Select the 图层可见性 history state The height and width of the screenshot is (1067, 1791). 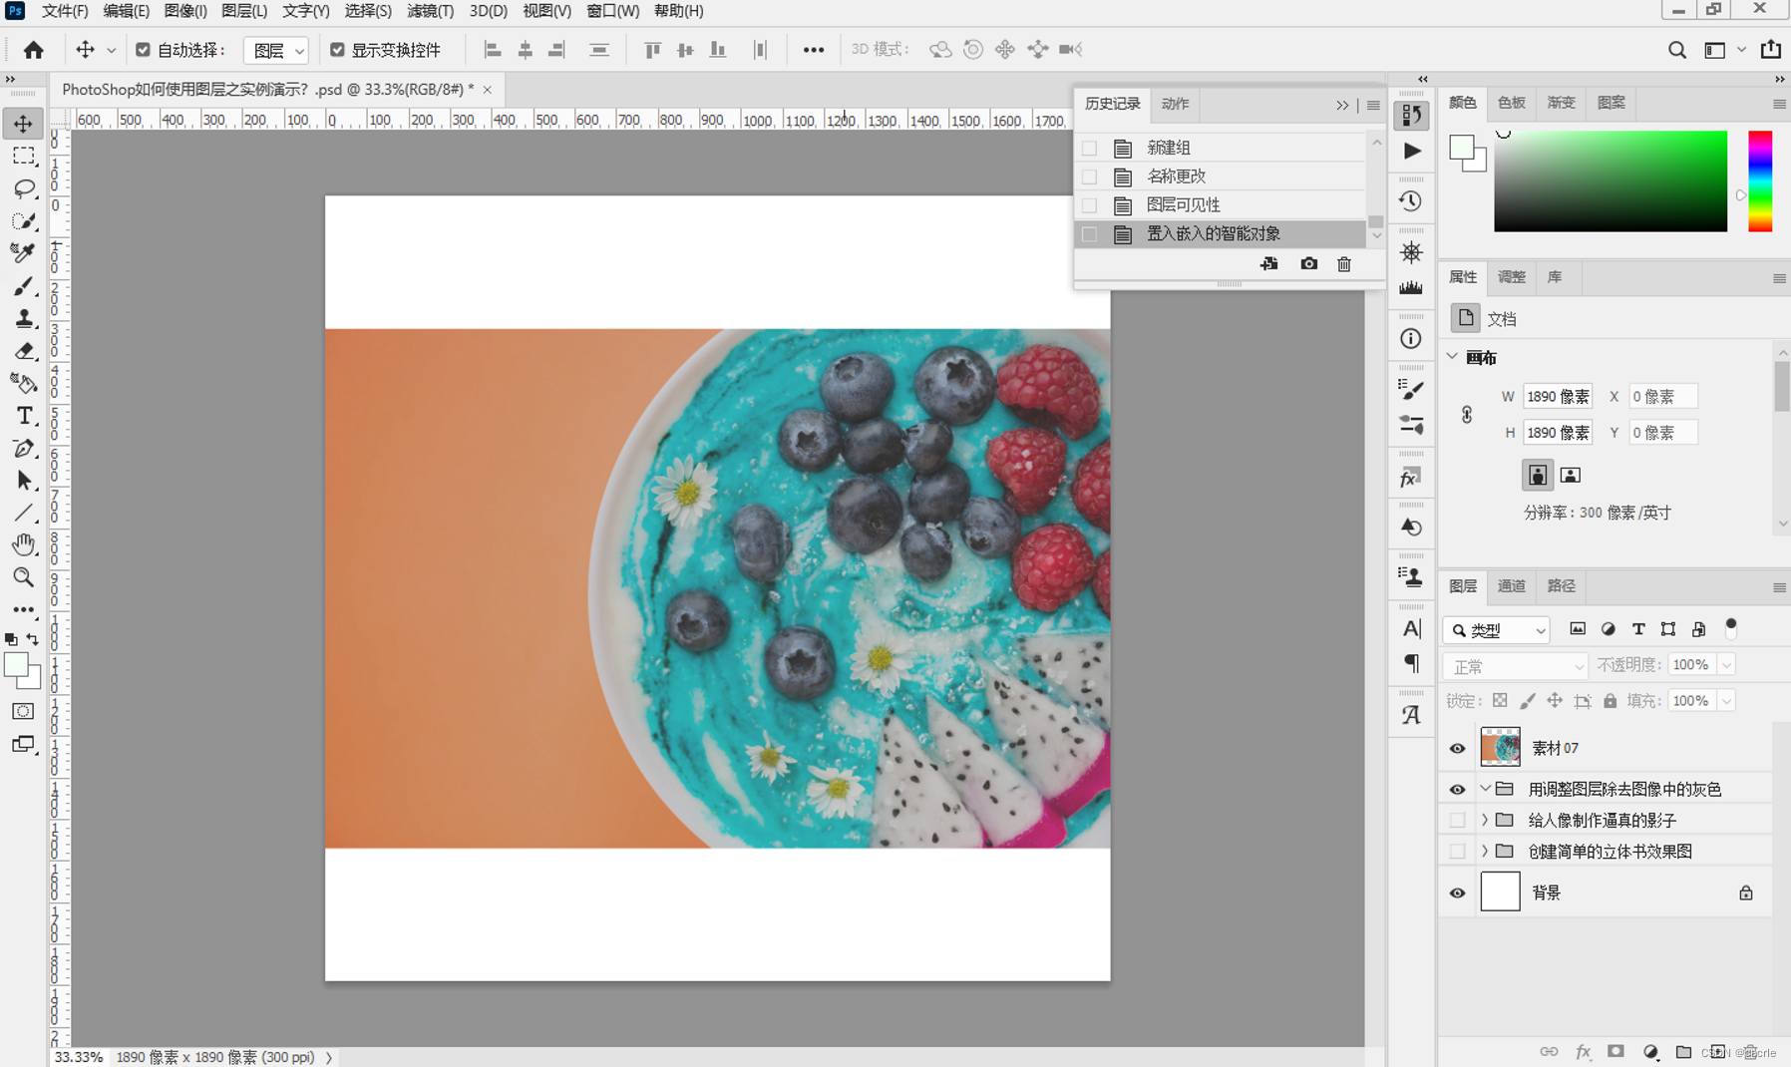(1222, 205)
